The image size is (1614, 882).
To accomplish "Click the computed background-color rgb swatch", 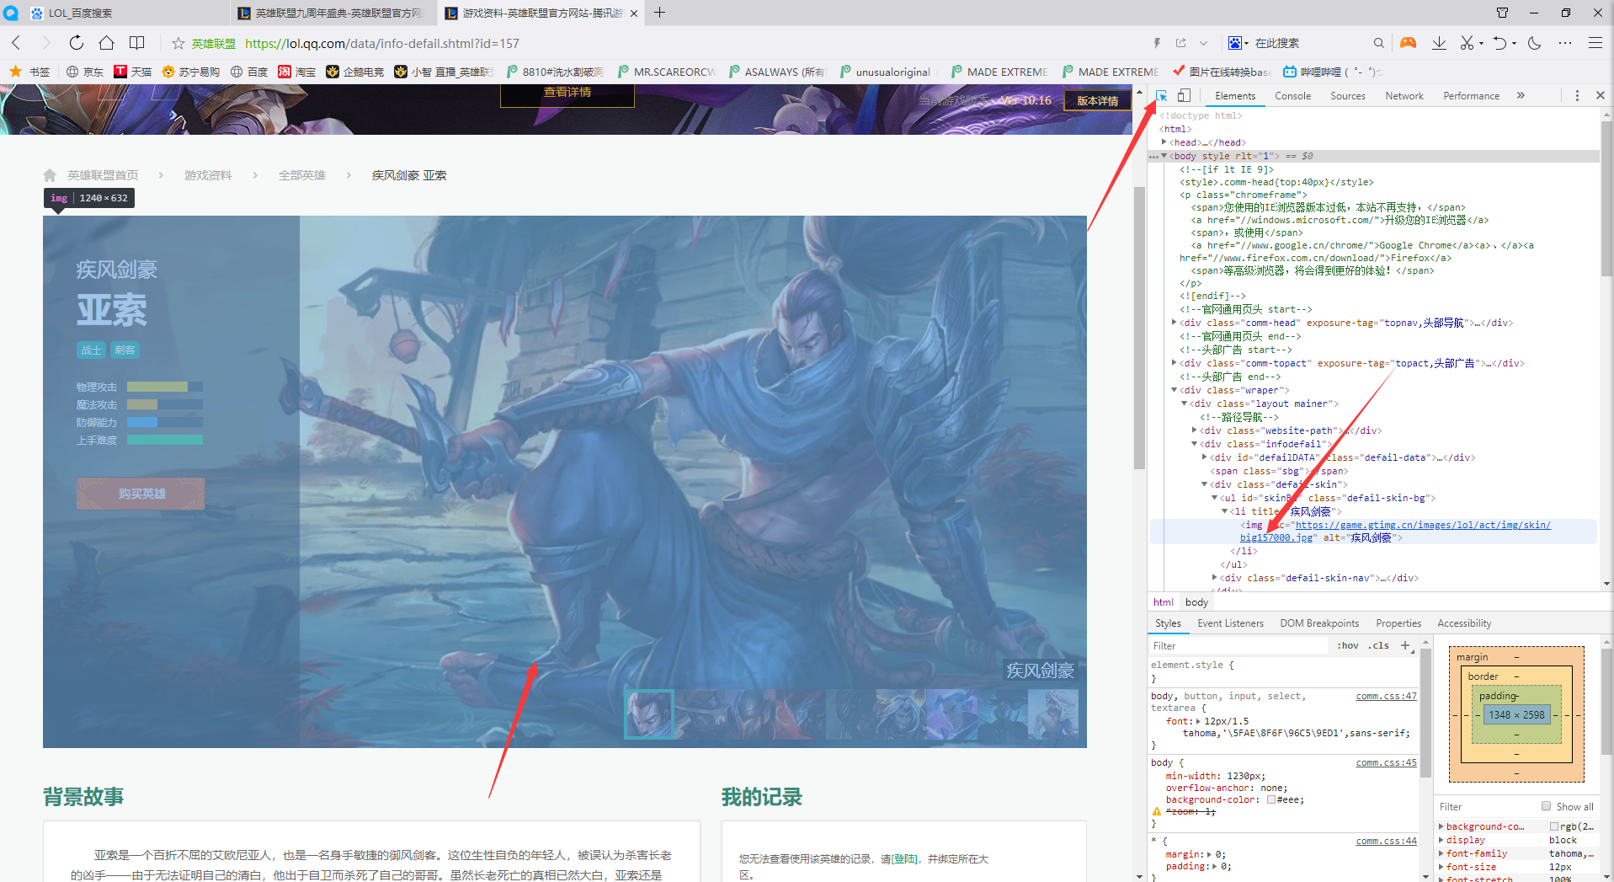I will pos(1554,826).
